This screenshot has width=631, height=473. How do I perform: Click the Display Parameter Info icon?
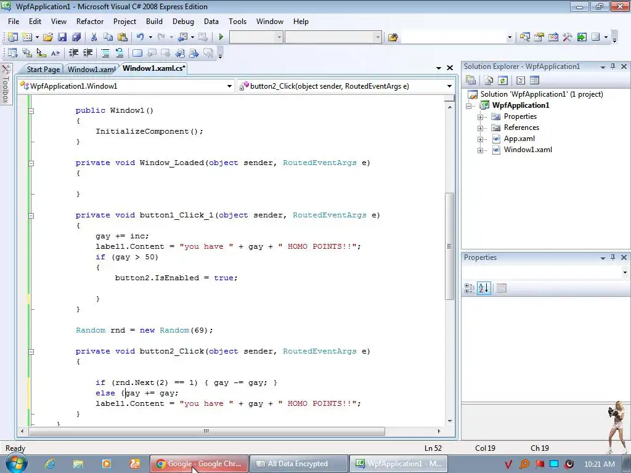27,53
